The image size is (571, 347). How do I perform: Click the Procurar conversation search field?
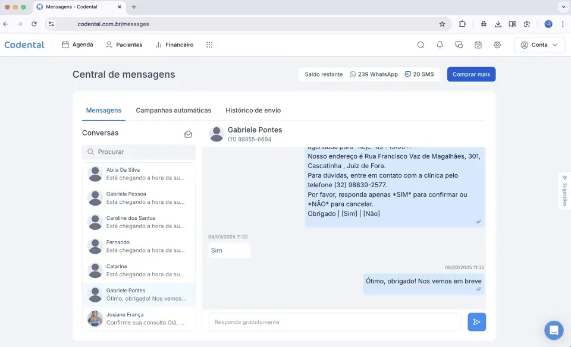[x=139, y=152]
